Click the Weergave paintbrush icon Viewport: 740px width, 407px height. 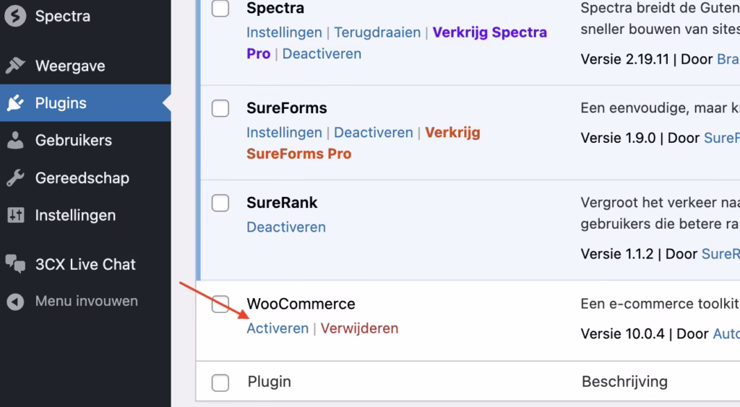coord(15,66)
